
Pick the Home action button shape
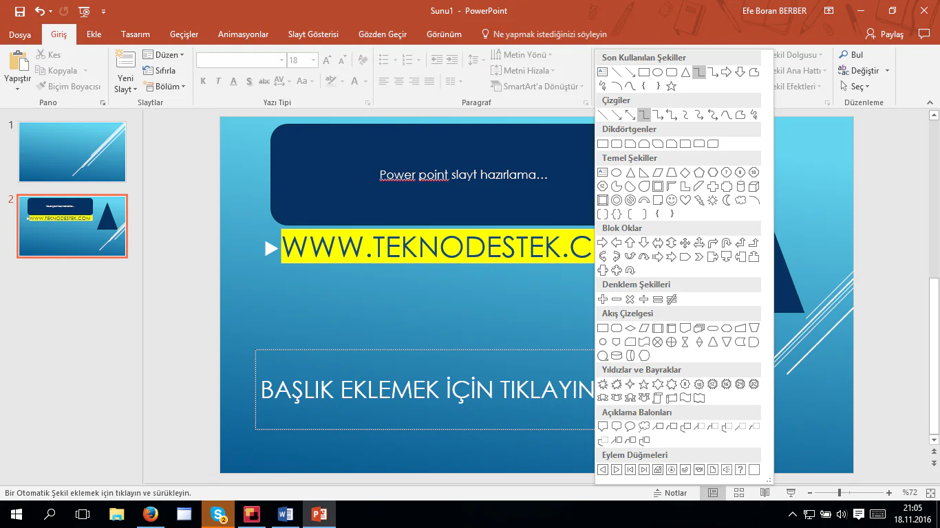pos(657,470)
